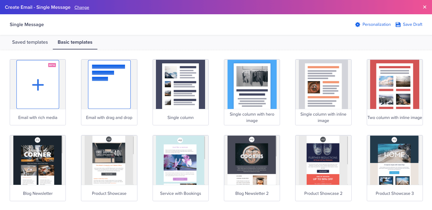Viewport: 432px width, 210px height.
Task: Select the Product Showcase 2 template
Action: (x=323, y=160)
